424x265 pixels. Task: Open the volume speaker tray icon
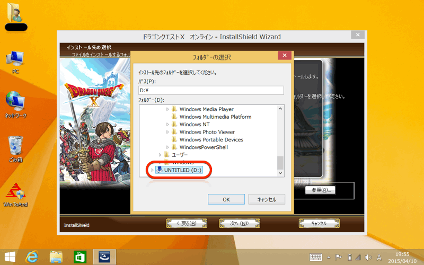[368, 258]
